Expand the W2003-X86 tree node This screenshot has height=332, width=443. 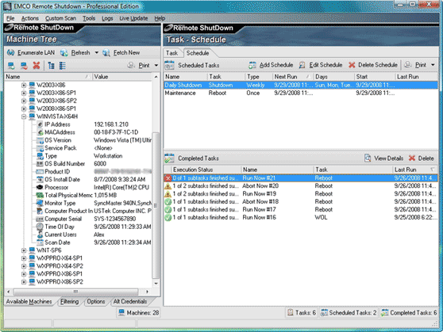pos(24,86)
